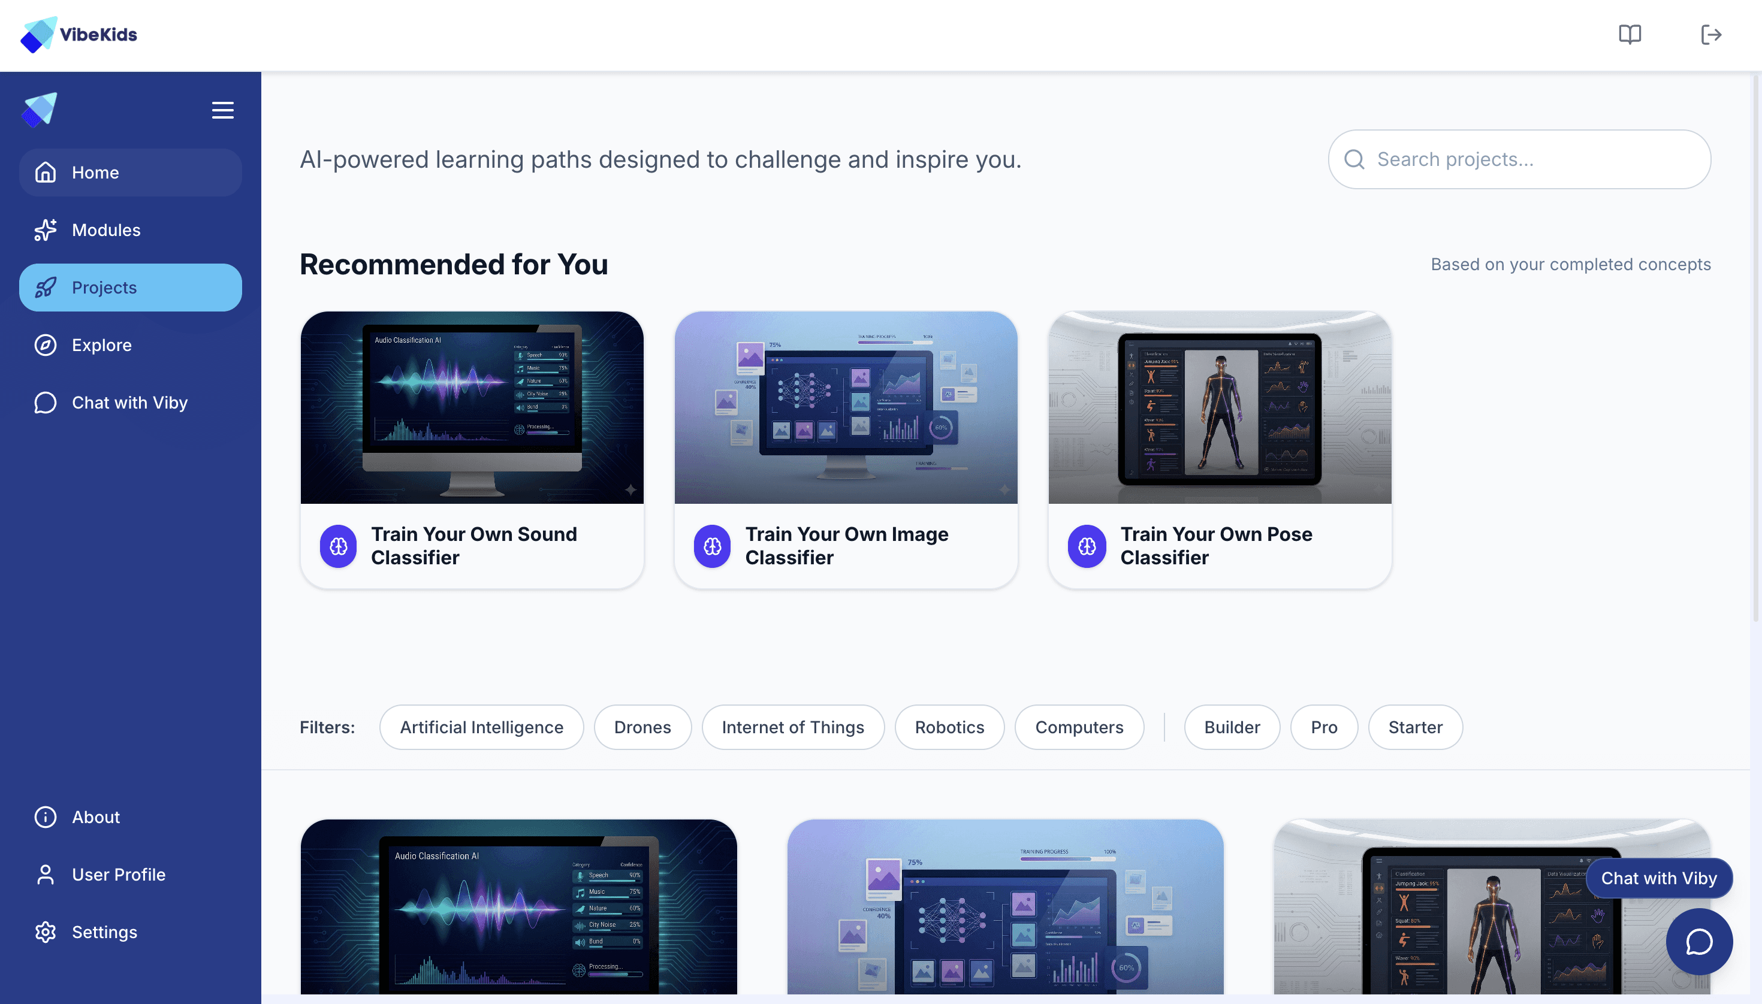Click the Chat with Viby tooltip button
The image size is (1762, 1004).
[x=1658, y=878]
